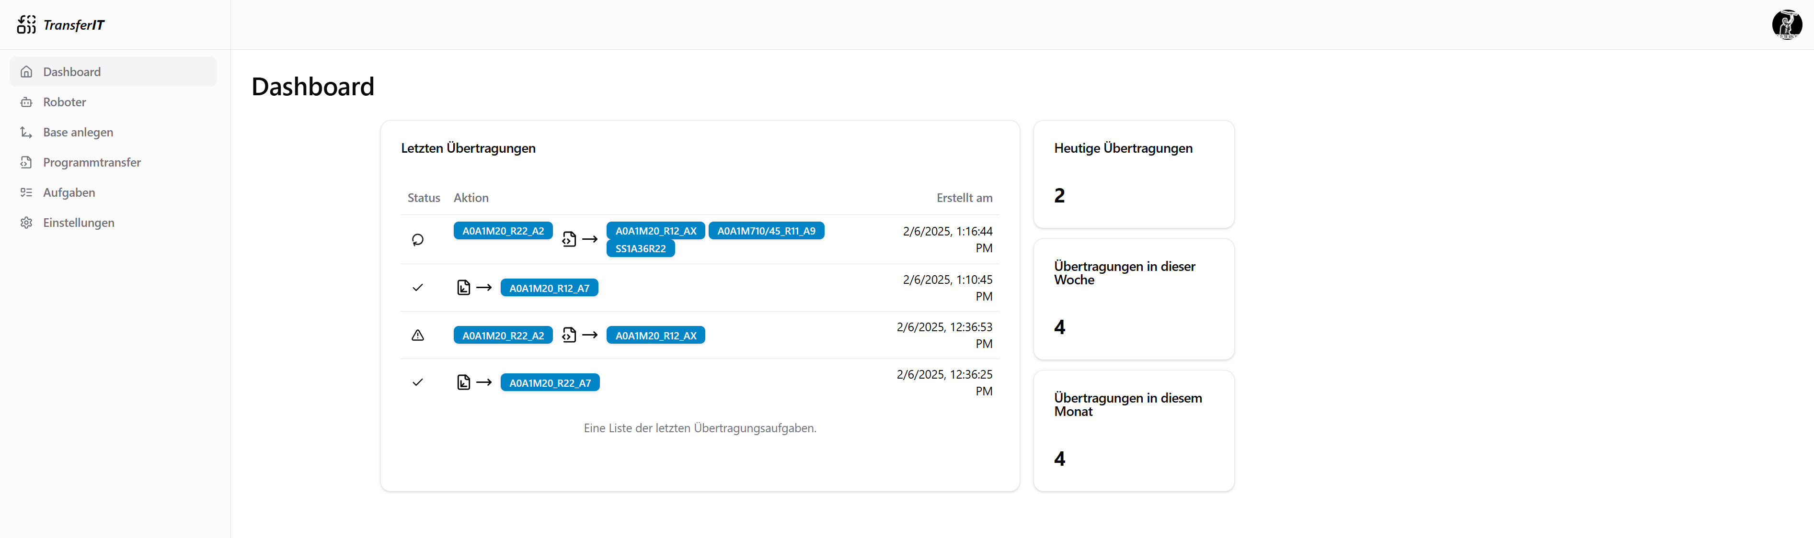Click checkmark status of A0A1M20_R12_A7 row
Image resolution: width=1814 pixels, height=538 pixels.
click(x=418, y=288)
